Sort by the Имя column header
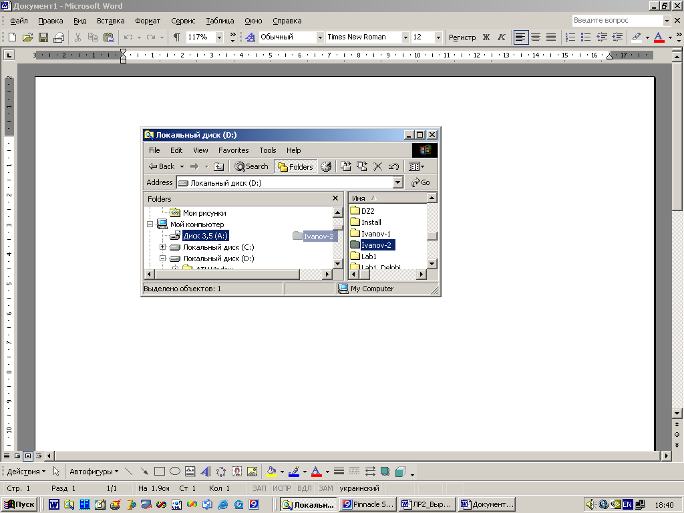Screen dimensions: 684x513 coord(387,198)
